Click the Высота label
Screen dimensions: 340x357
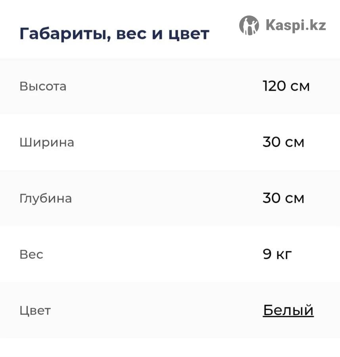43,86
